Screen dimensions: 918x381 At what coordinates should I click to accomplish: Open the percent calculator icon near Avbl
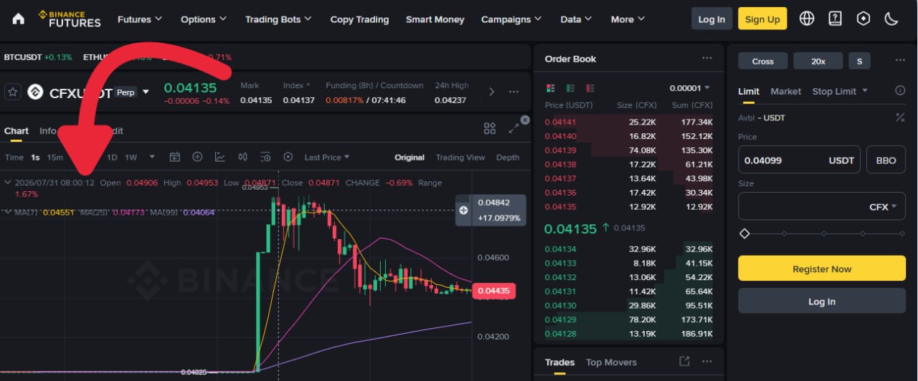coord(900,117)
